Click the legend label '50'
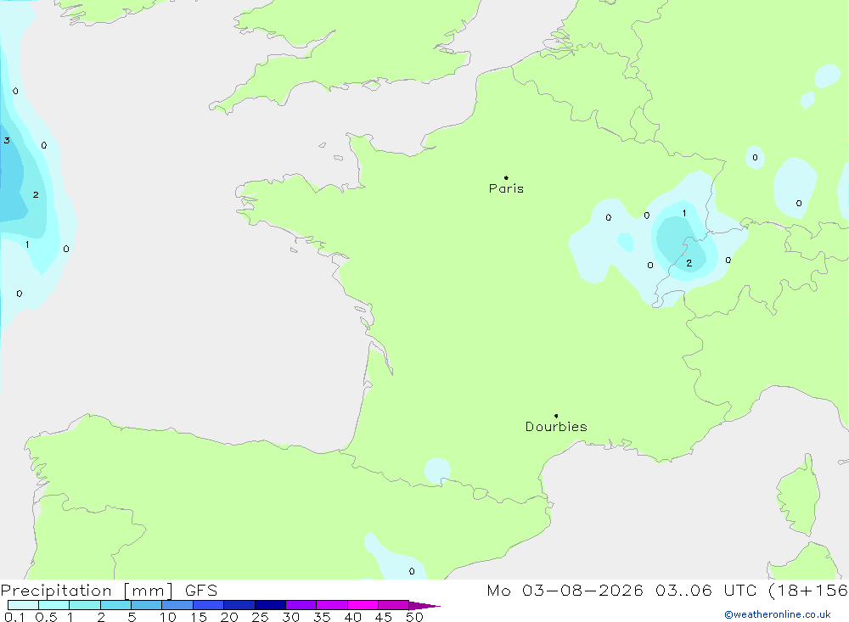 (414, 617)
